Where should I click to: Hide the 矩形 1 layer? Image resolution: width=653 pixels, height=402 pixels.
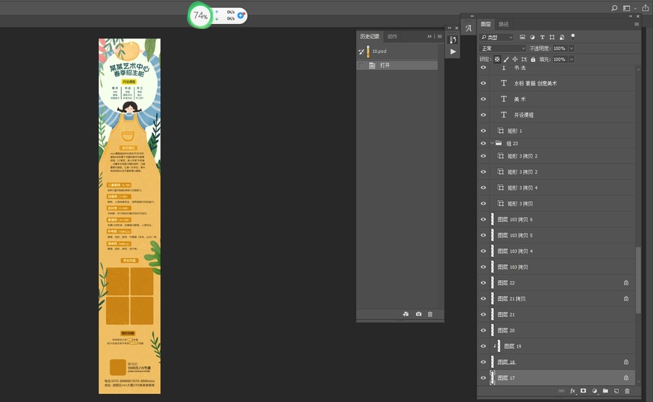pyautogui.click(x=483, y=131)
